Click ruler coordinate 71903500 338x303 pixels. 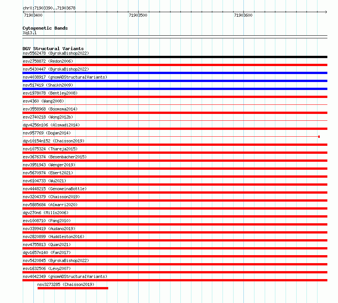pos(138,15)
